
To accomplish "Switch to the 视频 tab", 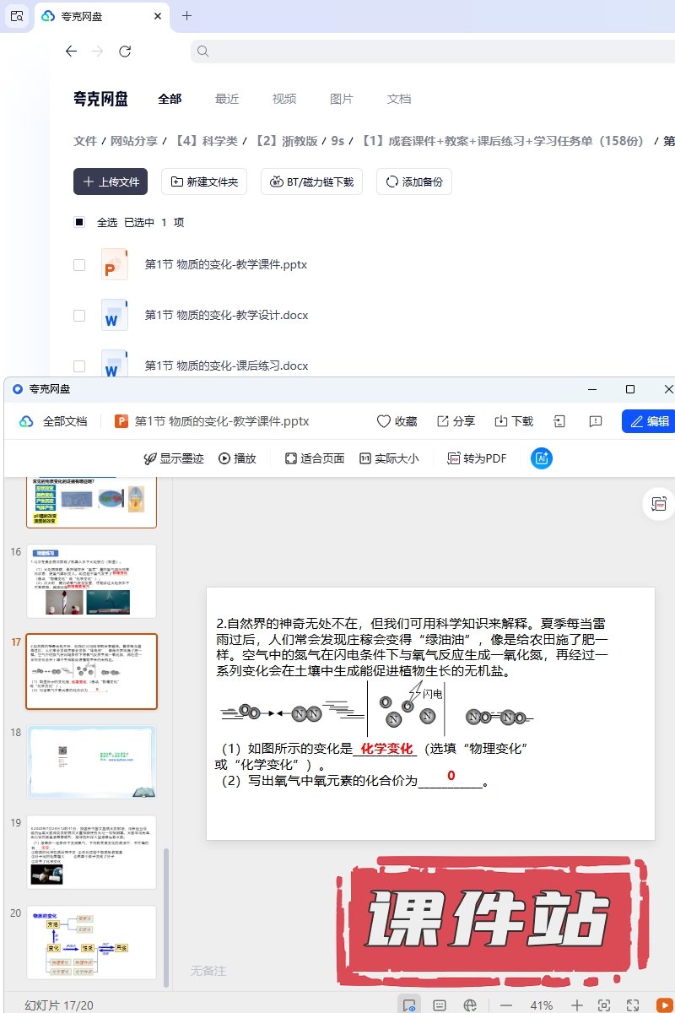I will 283,99.
